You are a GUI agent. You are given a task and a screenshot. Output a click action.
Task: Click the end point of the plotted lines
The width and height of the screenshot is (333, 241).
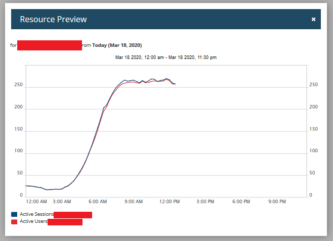(175, 84)
